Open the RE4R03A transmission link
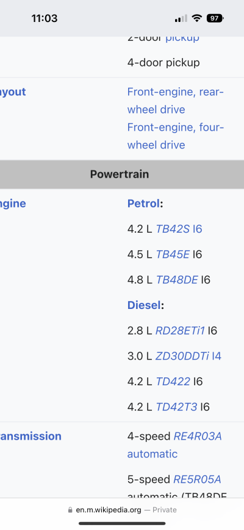The width and height of the screenshot is (244, 530). tap(198, 437)
